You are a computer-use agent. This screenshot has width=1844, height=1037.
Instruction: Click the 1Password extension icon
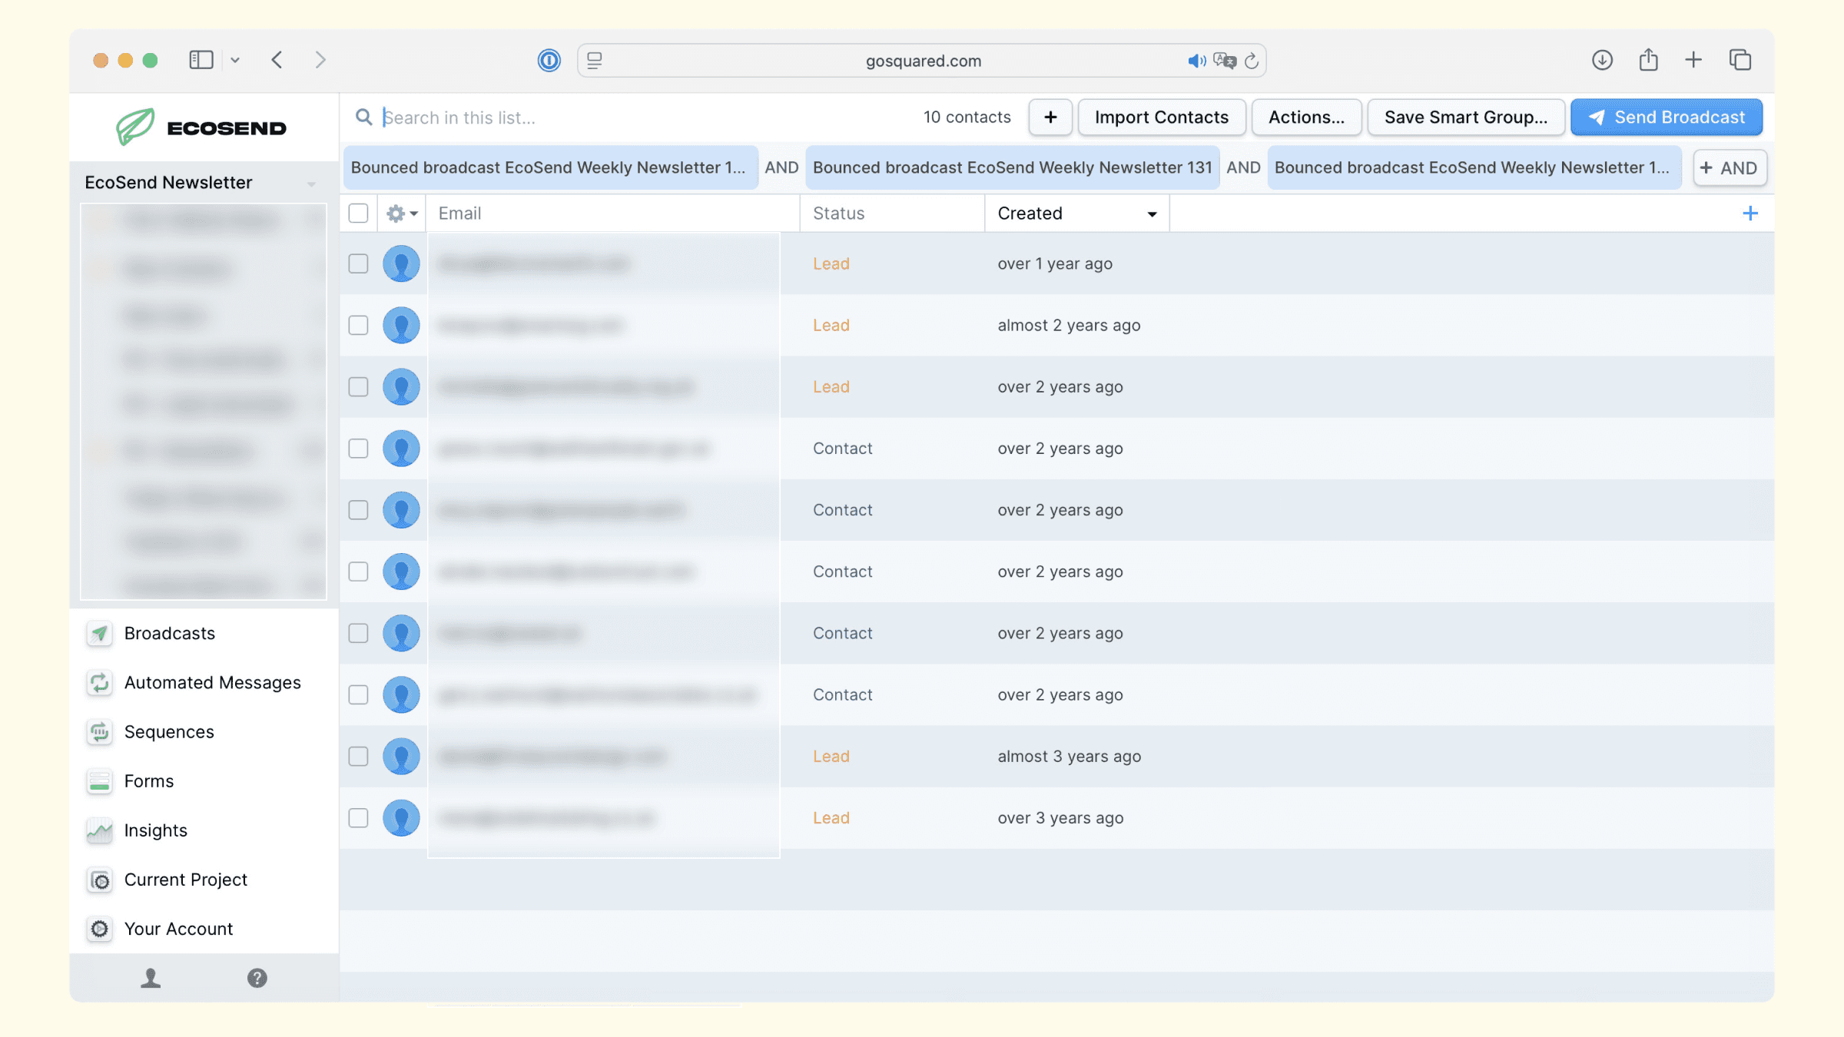(x=549, y=60)
